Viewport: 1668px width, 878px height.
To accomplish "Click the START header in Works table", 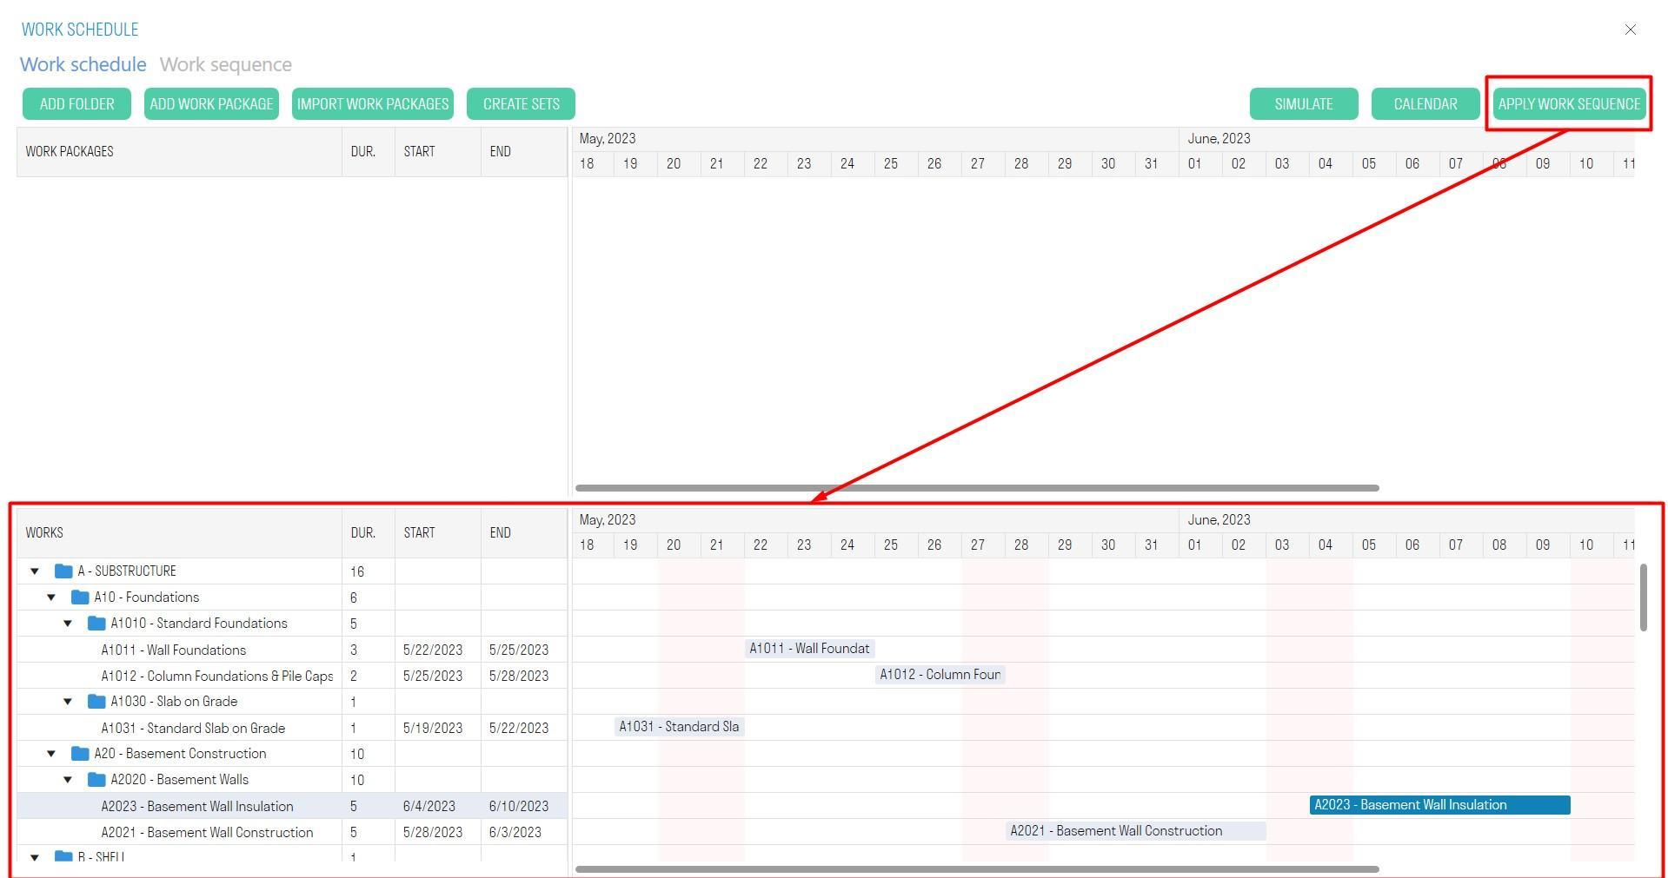I will 438,533.
